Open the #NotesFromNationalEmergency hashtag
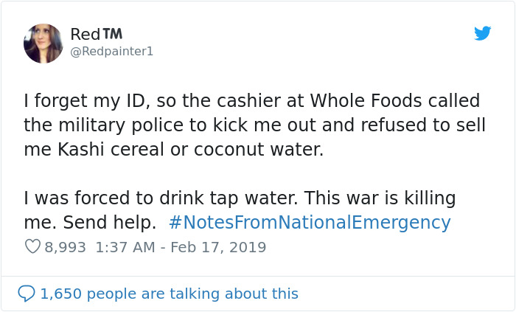The image size is (516, 312). (x=309, y=223)
